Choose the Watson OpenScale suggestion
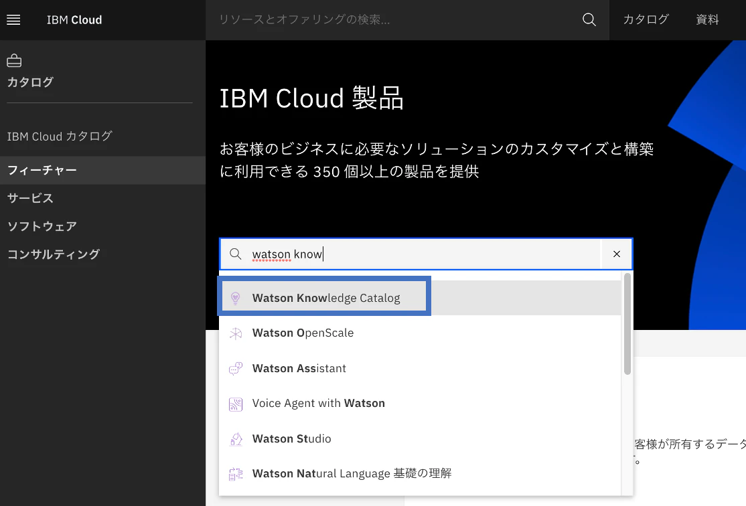The width and height of the screenshot is (746, 506). coord(420,333)
